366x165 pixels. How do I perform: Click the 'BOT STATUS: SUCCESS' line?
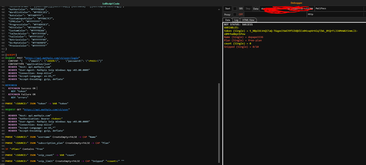238,25
